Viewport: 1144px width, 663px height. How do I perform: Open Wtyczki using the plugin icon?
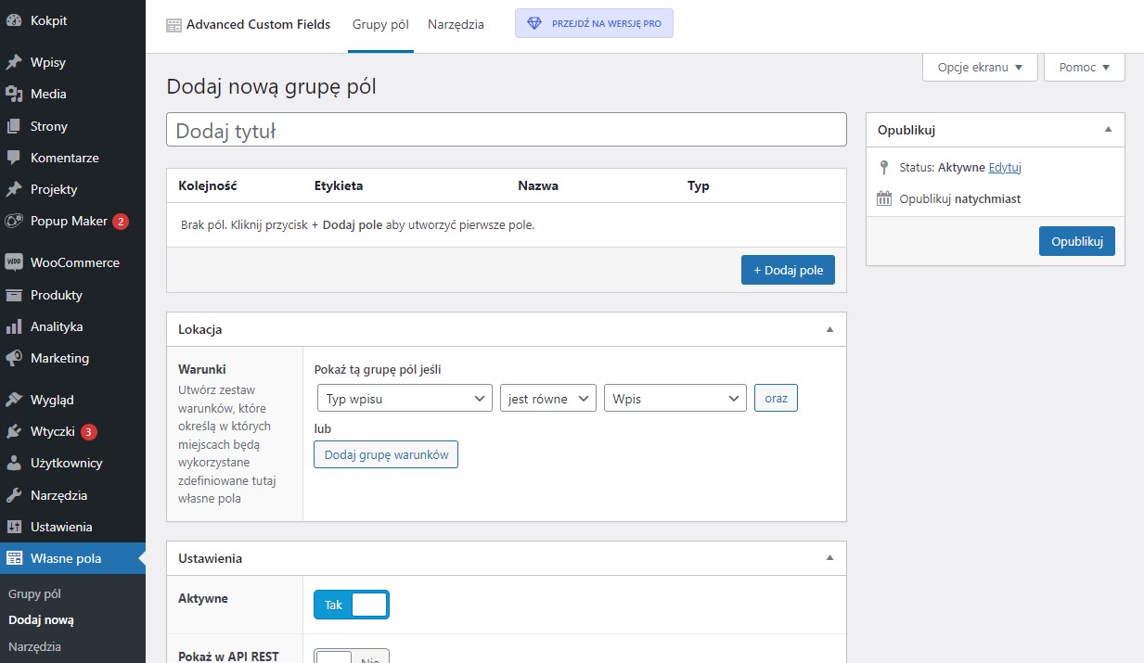pos(14,431)
